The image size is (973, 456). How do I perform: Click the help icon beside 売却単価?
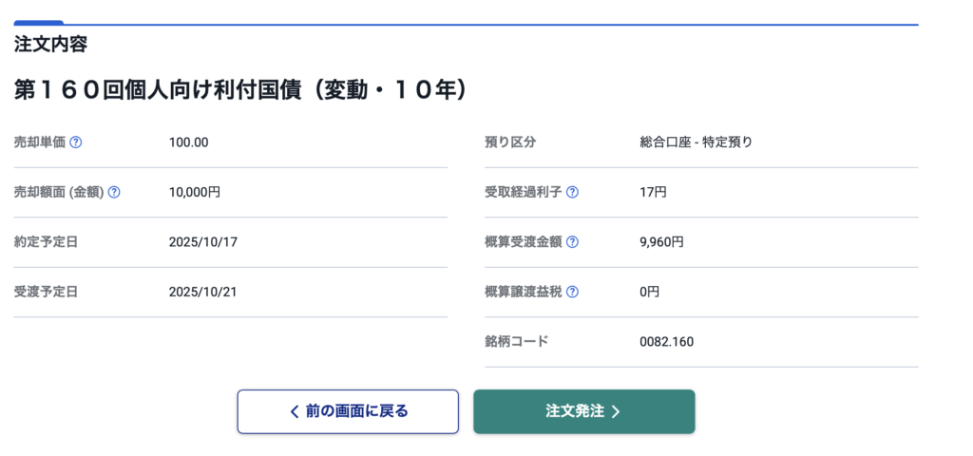tap(76, 142)
